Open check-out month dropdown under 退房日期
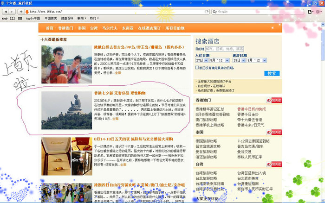 (257, 60)
